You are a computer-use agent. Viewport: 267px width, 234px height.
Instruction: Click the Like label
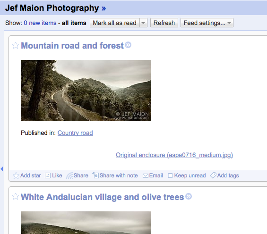(x=57, y=175)
